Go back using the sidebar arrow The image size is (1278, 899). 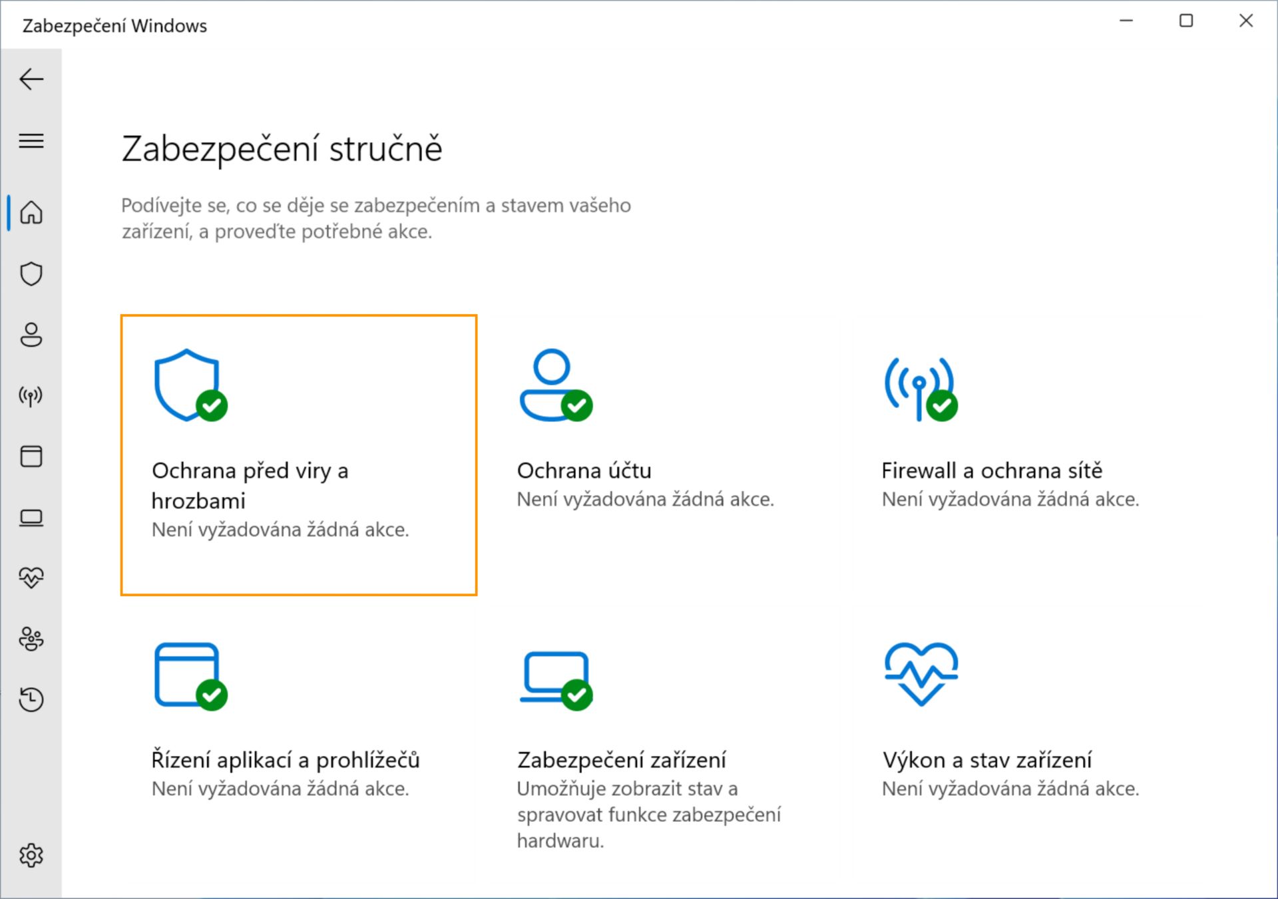tap(31, 79)
